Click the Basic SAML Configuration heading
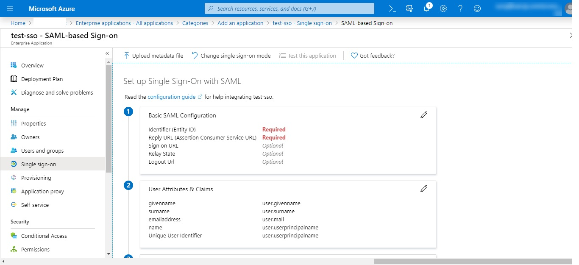This screenshot has height=265, width=579. pyautogui.click(x=182, y=115)
